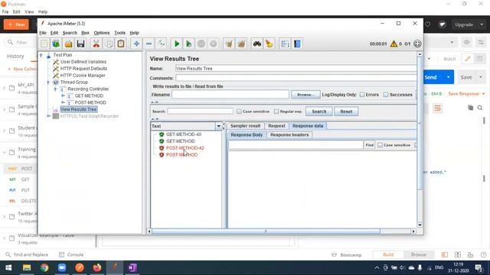
Task: Expand the POST-METHOD tree node
Action: [63, 102]
